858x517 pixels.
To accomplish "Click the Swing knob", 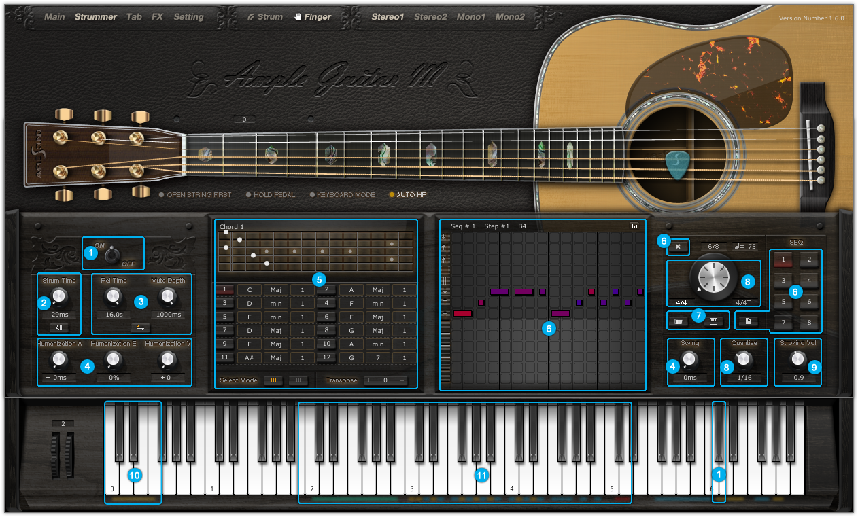I will tap(690, 359).
